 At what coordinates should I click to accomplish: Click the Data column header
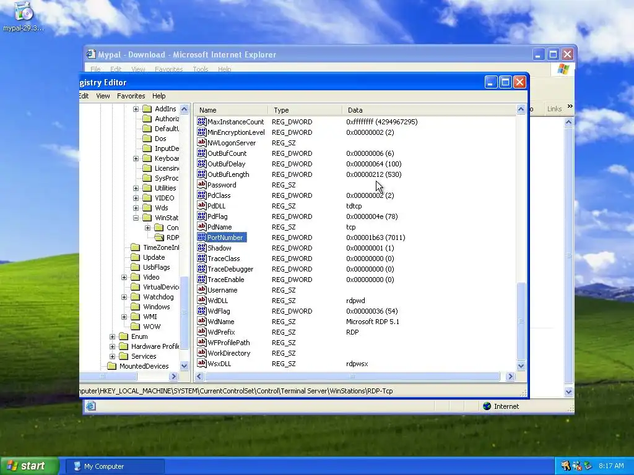click(x=429, y=110)
